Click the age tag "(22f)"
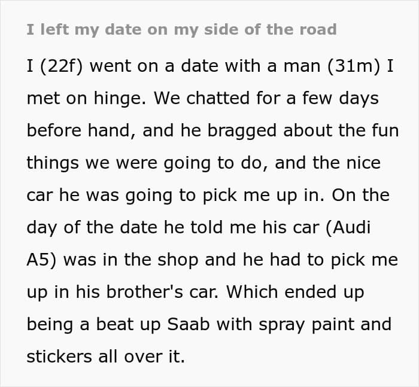 click(61, 66)
